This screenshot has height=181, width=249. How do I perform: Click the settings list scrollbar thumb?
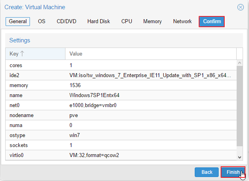240,106
